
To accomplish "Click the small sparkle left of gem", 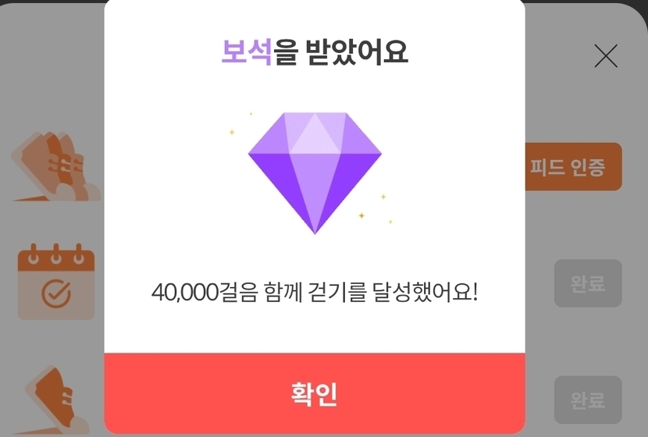I will tap(232, 132).
